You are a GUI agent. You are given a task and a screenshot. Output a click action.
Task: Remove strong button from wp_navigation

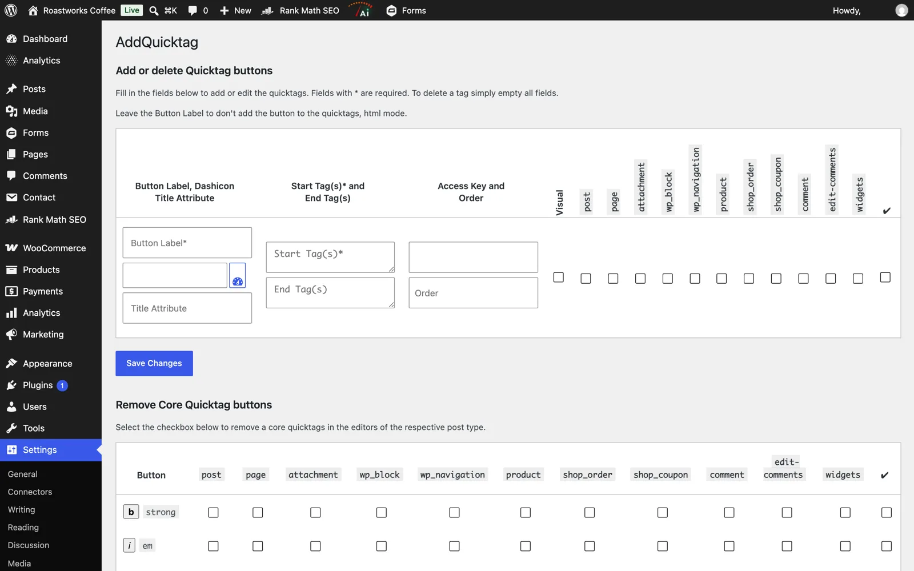[x=454, y=513]
